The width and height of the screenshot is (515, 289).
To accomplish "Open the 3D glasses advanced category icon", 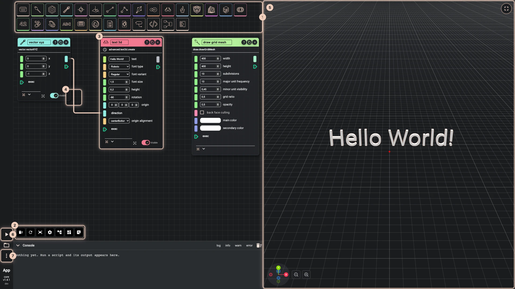I will (168, 10).
